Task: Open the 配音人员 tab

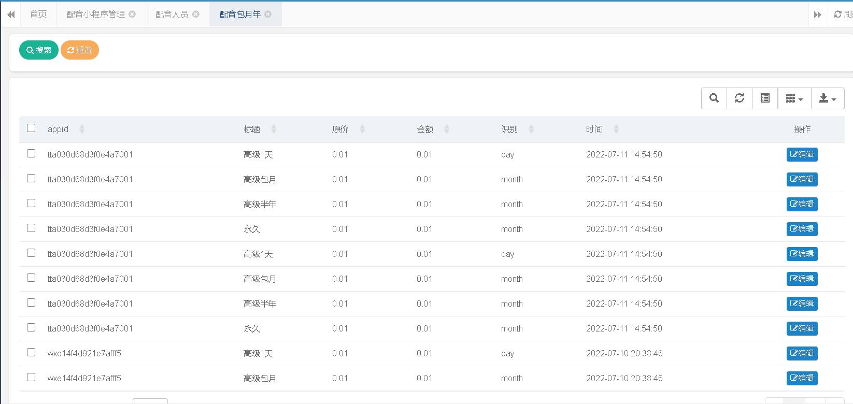Action: click(172, 15)
